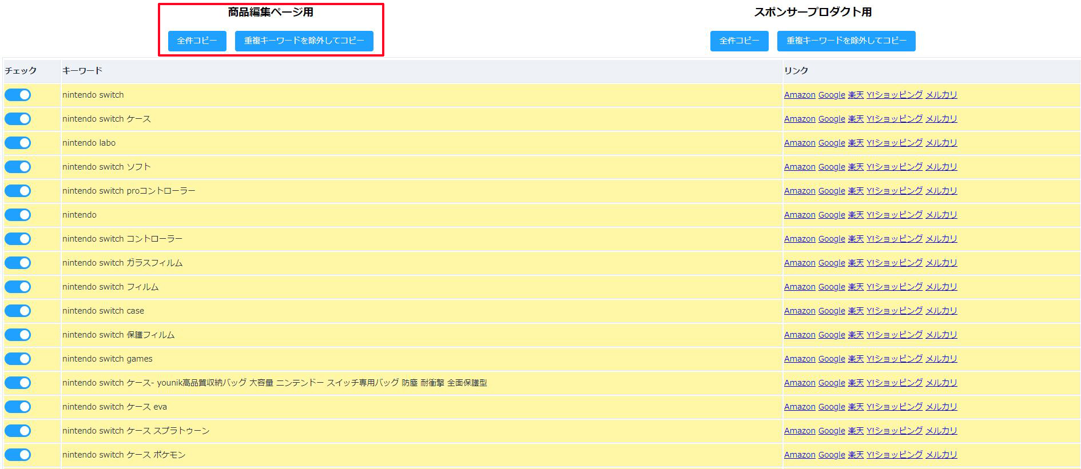
Task: Disable the 'nintendo labo' keyword toggle
Action: (18, 143)
